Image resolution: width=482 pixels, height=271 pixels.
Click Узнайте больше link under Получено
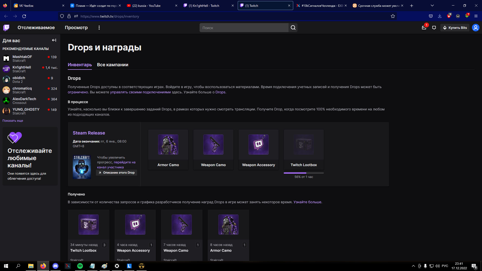[307, 202]
